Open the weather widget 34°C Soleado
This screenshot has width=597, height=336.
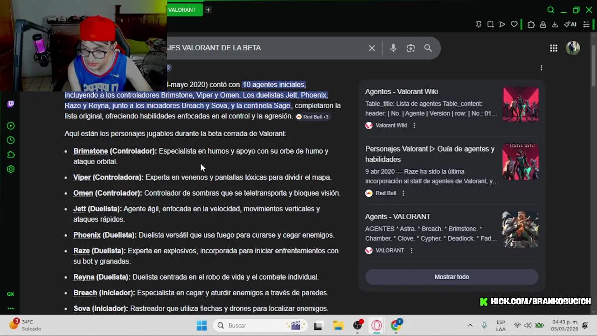click(26, 325)
